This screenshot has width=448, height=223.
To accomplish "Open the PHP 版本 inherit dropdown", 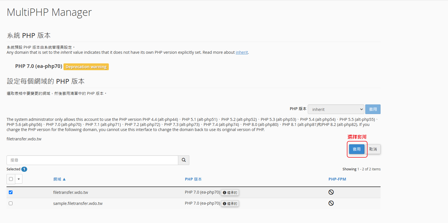I will [x=336, y=109].
